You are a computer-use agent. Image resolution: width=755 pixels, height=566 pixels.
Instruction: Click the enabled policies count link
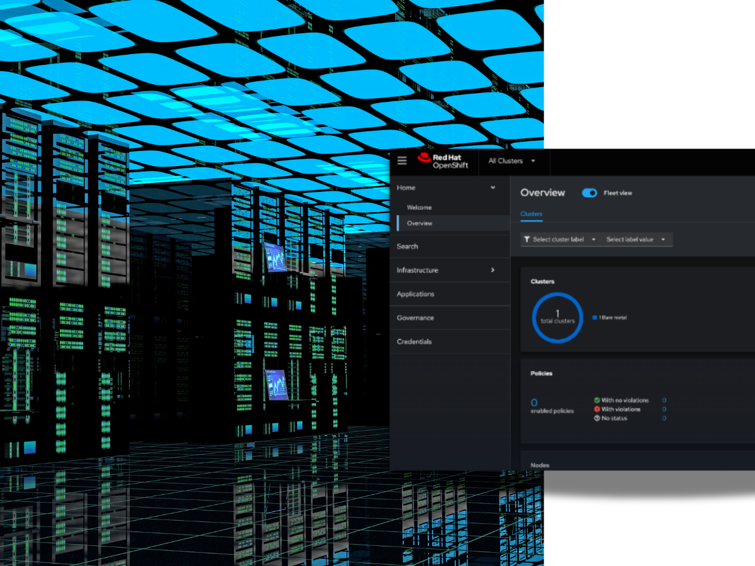click(534, 402)
